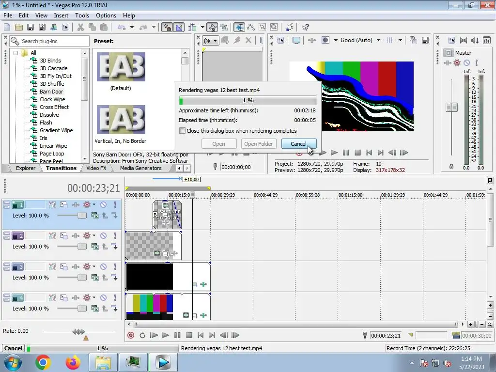Click the Search plug-ins field
Viewport: 496px width, 372px height.
(x=49, y=41)
